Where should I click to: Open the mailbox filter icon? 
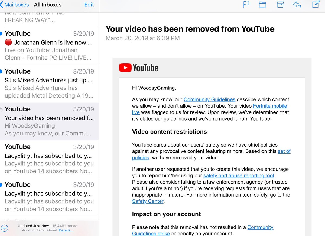click(5, 228)
